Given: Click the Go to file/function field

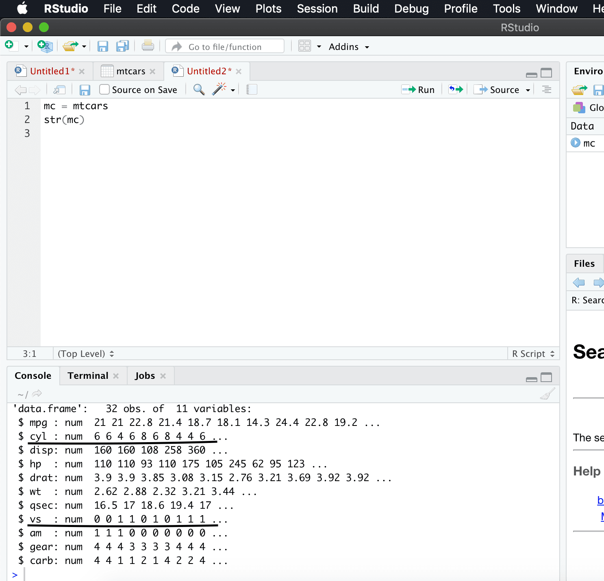Looking at the screenshot, I should (225, 47).
